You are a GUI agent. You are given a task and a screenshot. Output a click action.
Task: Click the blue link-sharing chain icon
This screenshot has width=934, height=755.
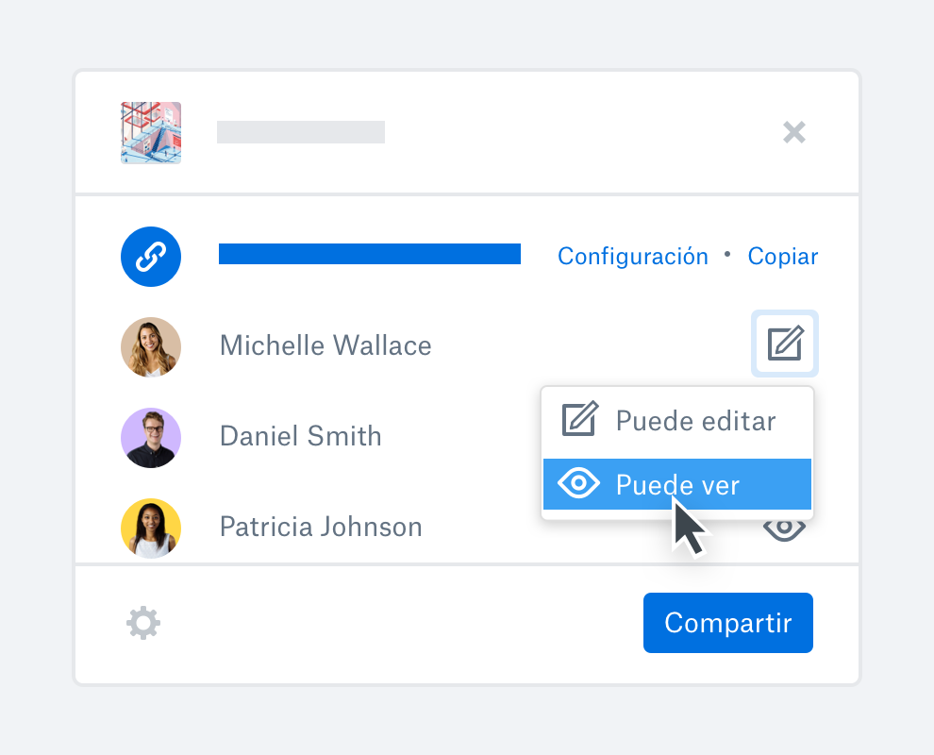pyautogui.click(x=151, y=256)
